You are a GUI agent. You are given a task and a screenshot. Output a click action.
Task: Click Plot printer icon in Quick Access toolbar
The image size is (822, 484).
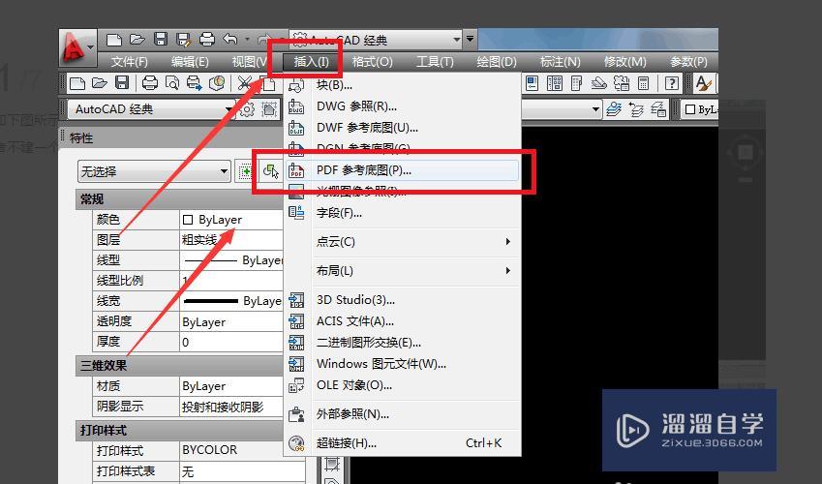click(x=207, y=40)
